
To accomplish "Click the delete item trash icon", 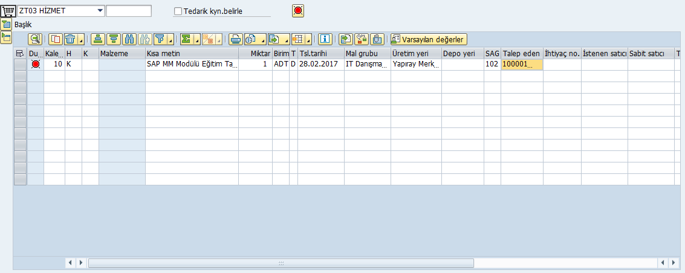I will click(x=70, y=39).
